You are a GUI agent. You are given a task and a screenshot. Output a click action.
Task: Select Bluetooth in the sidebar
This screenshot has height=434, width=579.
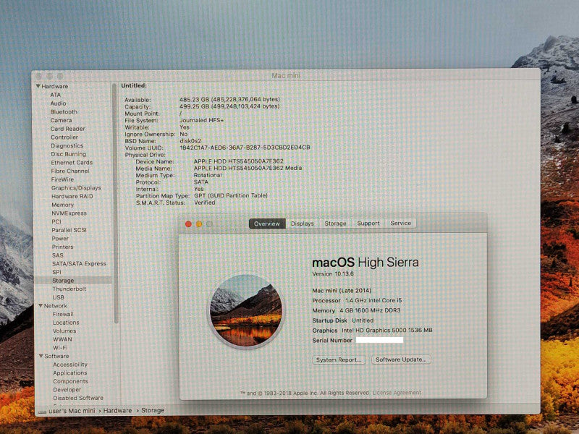point(64,112)
